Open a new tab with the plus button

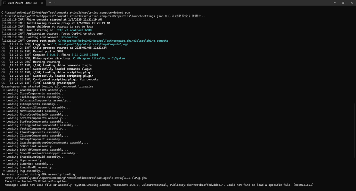[x=50, y=3]
